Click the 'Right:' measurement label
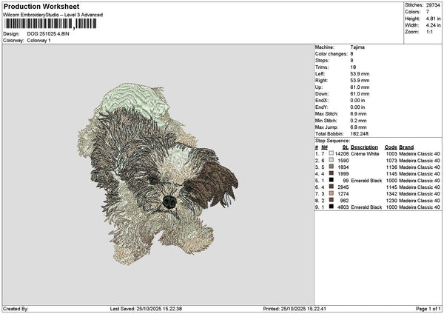This screenshot has width=444, height=314. (x=321, y=81)
